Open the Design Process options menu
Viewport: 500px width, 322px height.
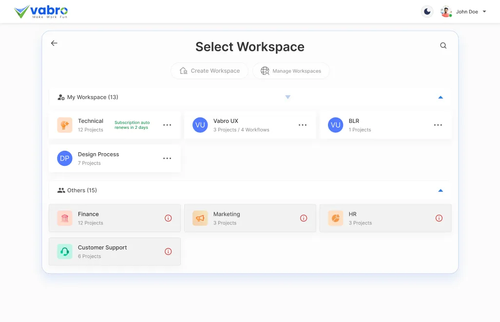[167, 158]
